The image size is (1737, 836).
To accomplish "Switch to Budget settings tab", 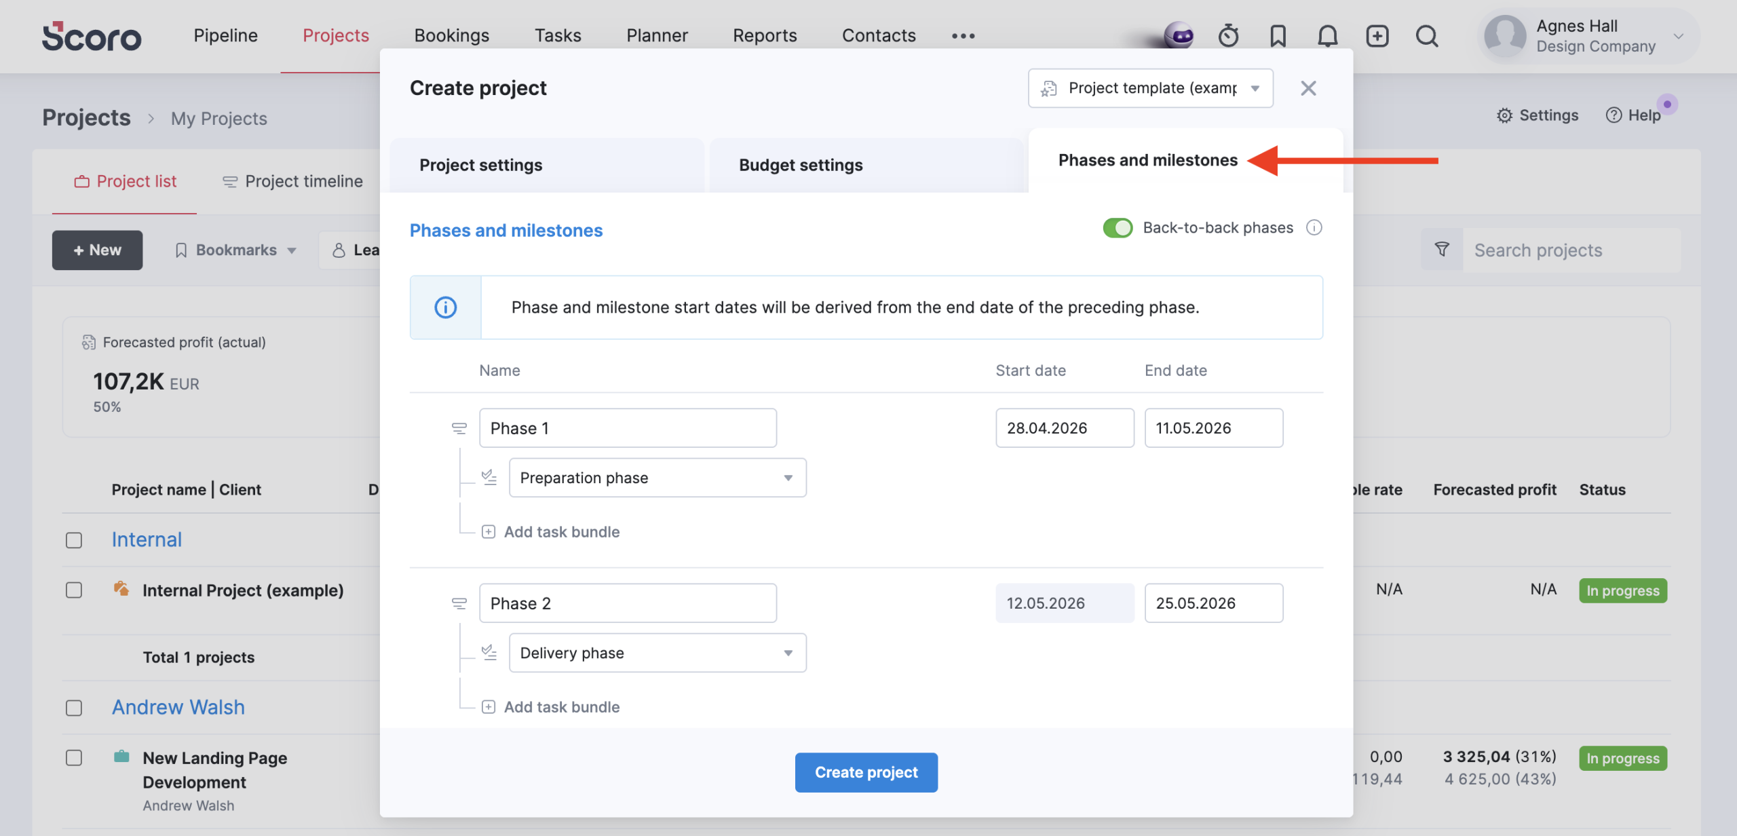I will (x=801, y=165).
